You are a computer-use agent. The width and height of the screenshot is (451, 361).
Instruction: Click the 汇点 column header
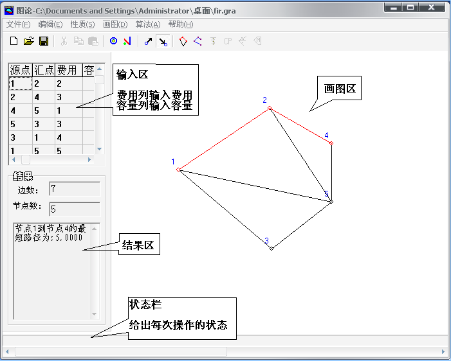[x=44, y=70]
